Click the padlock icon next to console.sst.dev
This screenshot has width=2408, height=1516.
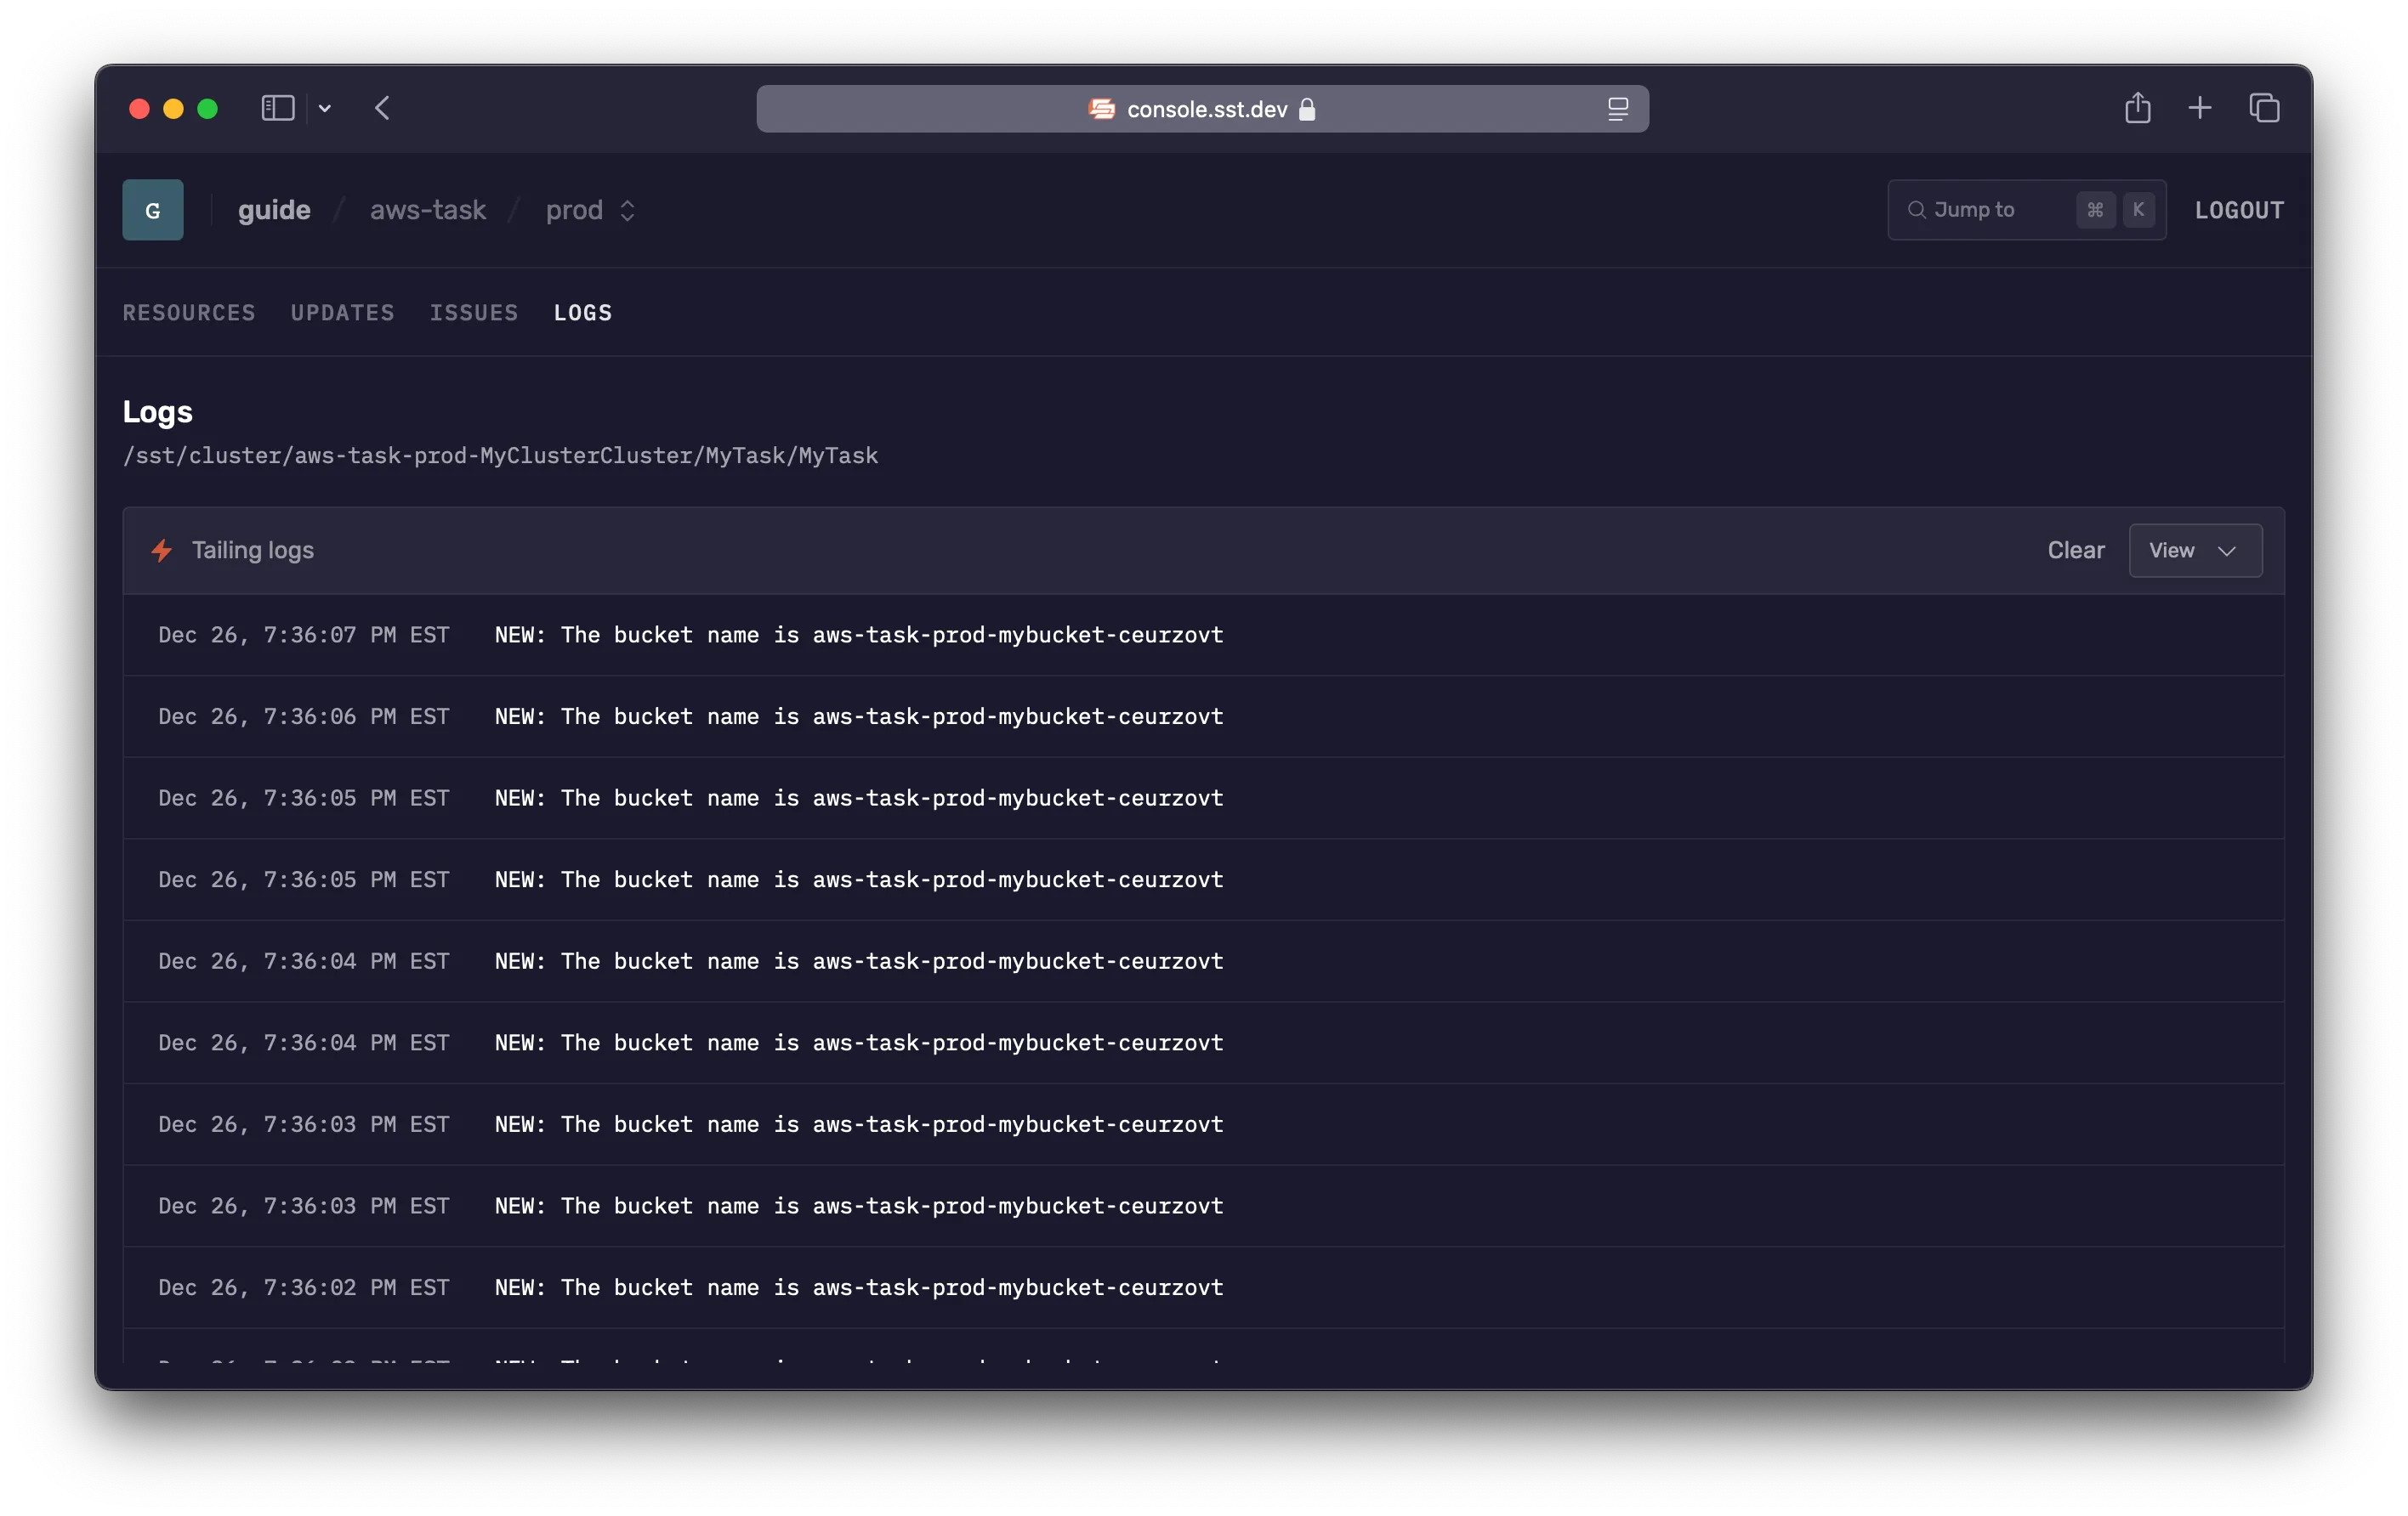[x=1307, y=110]
